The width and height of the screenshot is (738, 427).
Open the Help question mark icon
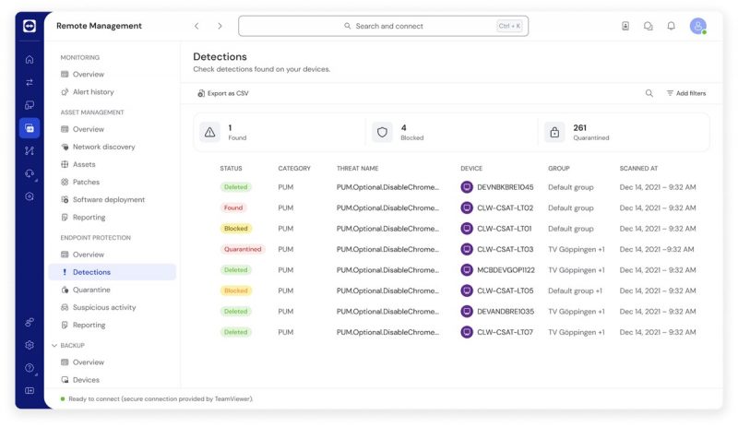coord(30,368)
